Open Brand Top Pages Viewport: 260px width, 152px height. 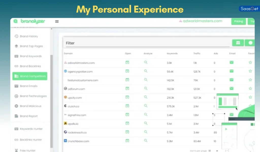(29, 46)
